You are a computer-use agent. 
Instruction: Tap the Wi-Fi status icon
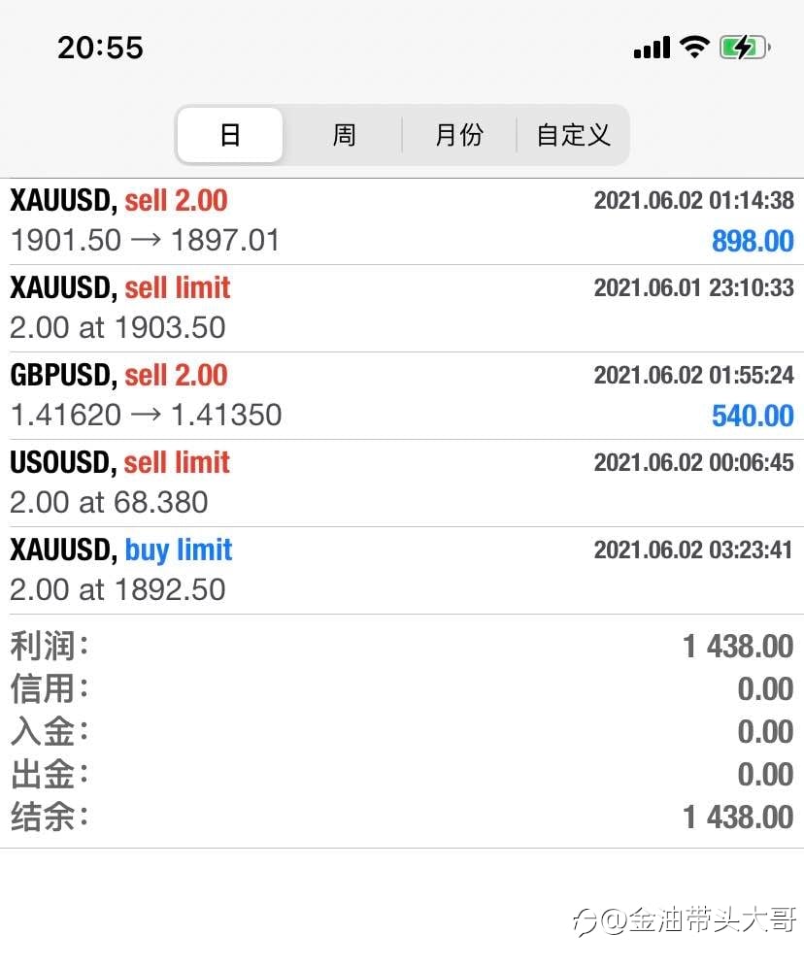[694, 47]
